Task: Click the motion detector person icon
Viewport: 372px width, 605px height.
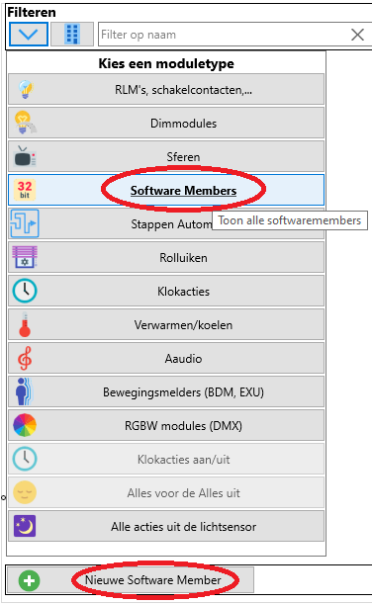Action: tap(24, 391)
